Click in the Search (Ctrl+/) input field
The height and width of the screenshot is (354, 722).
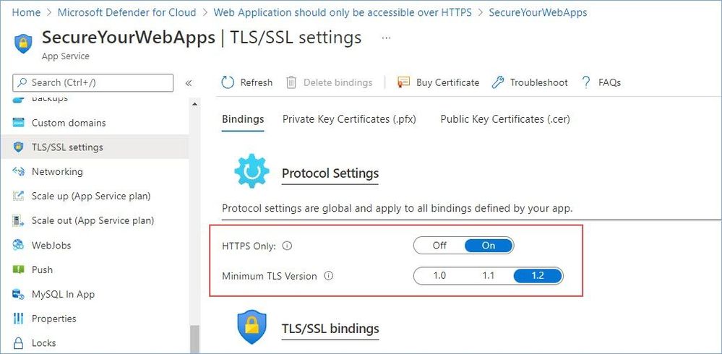click(93, 83)
